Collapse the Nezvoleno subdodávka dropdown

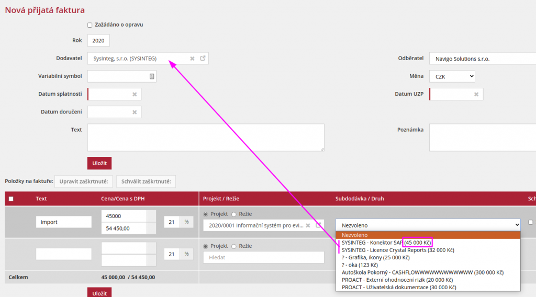(x=428, y=225)
